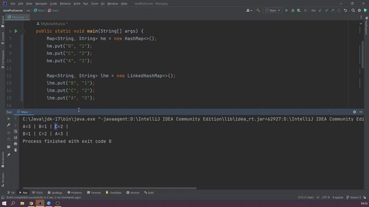Click the wrench icon in Run panel
The height and width of the screenshot is (207, 369).
(9, 125)
